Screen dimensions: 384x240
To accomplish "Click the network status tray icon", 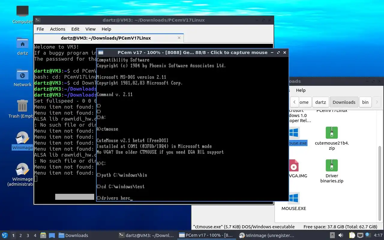I will (360, 235).
